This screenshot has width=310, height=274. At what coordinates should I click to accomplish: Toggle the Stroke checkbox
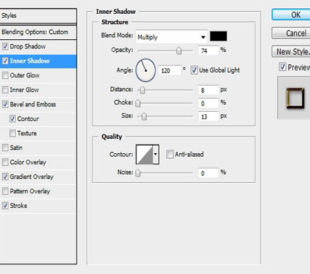[5, 206]
